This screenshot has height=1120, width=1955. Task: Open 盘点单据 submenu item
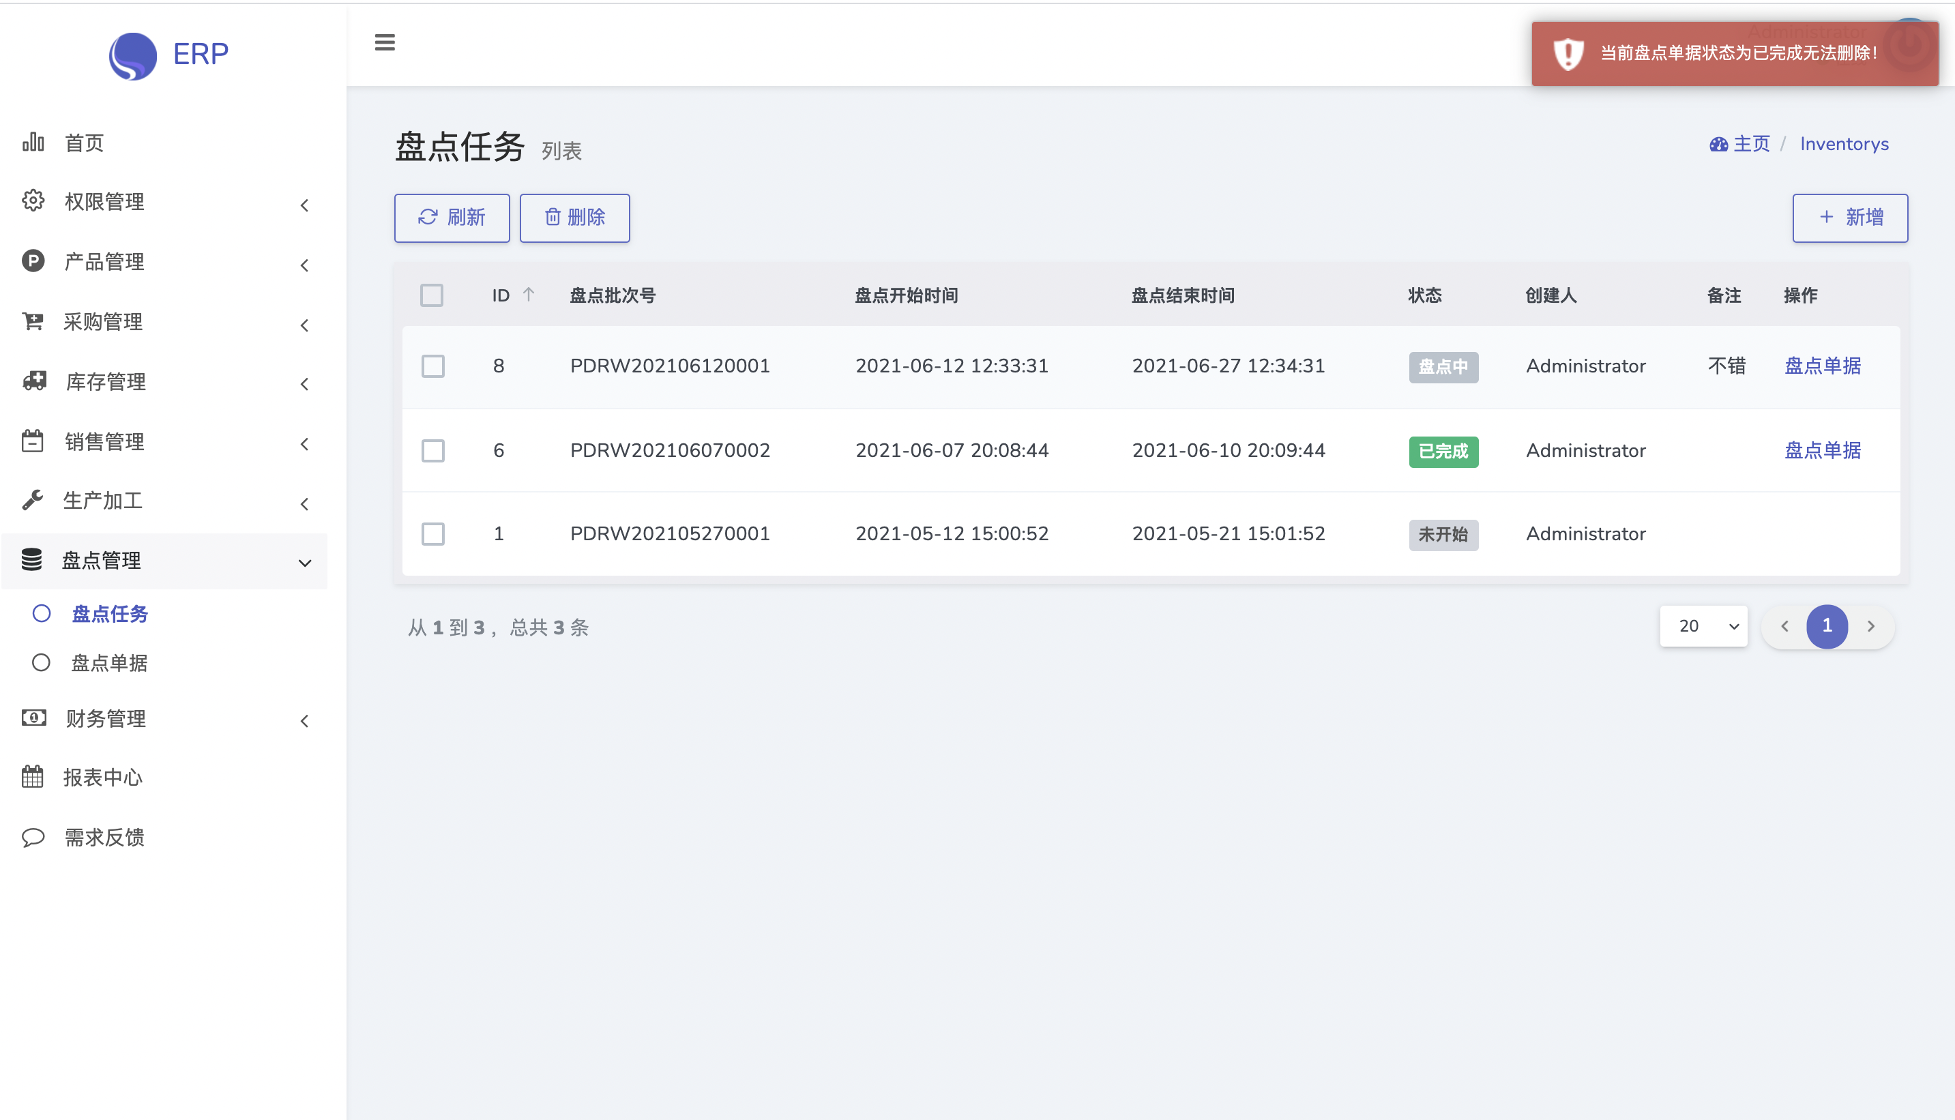pos(109,663)
